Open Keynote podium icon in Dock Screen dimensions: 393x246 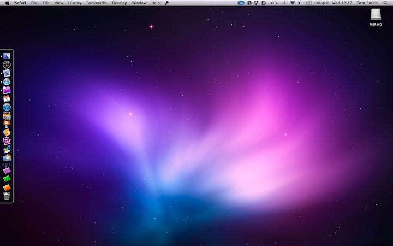tap(7, 124)
